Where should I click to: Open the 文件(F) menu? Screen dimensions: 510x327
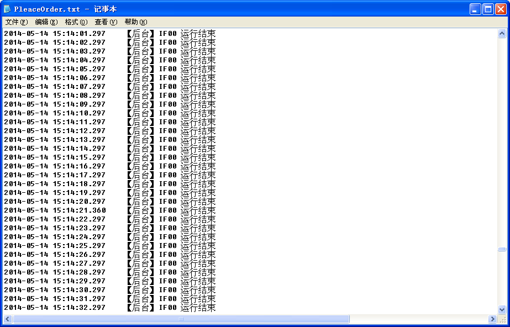coord(17,22)
